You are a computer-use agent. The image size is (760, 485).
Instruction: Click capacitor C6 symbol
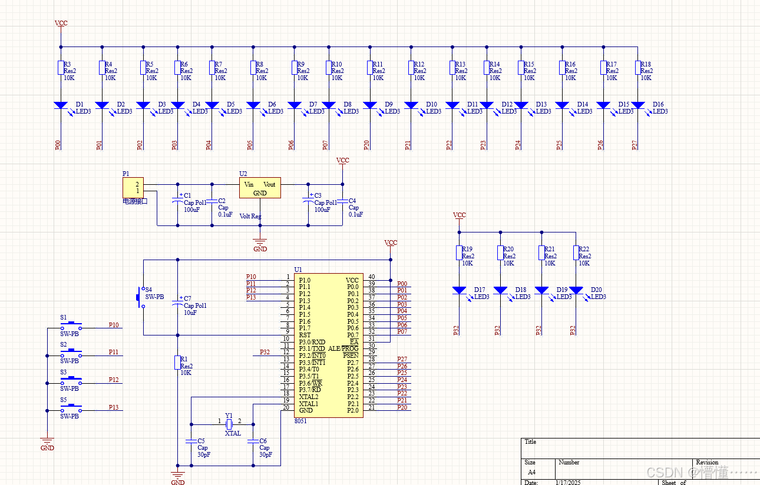pos(253,440)
